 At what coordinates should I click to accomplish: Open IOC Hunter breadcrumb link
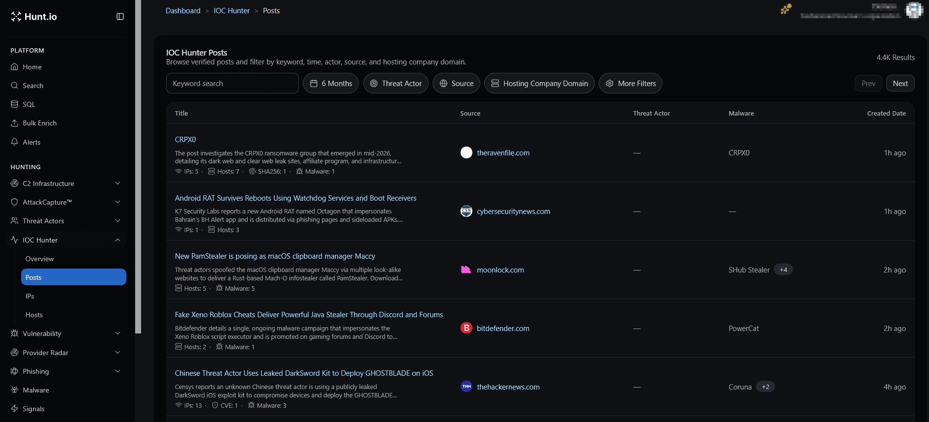coord(232,11)
